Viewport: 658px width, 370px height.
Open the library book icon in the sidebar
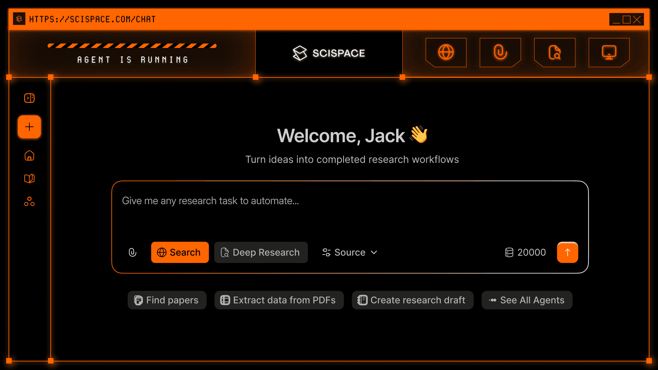[x=29, y=178]
